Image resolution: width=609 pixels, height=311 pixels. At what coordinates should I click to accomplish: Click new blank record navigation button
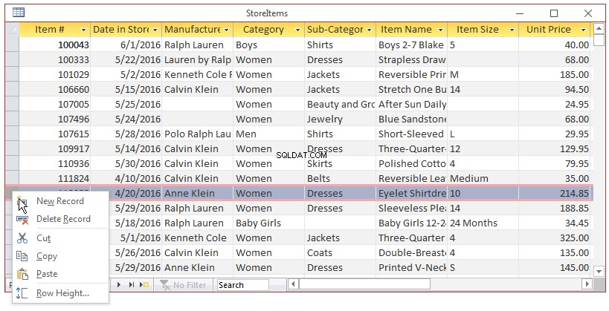coord(145,284)
